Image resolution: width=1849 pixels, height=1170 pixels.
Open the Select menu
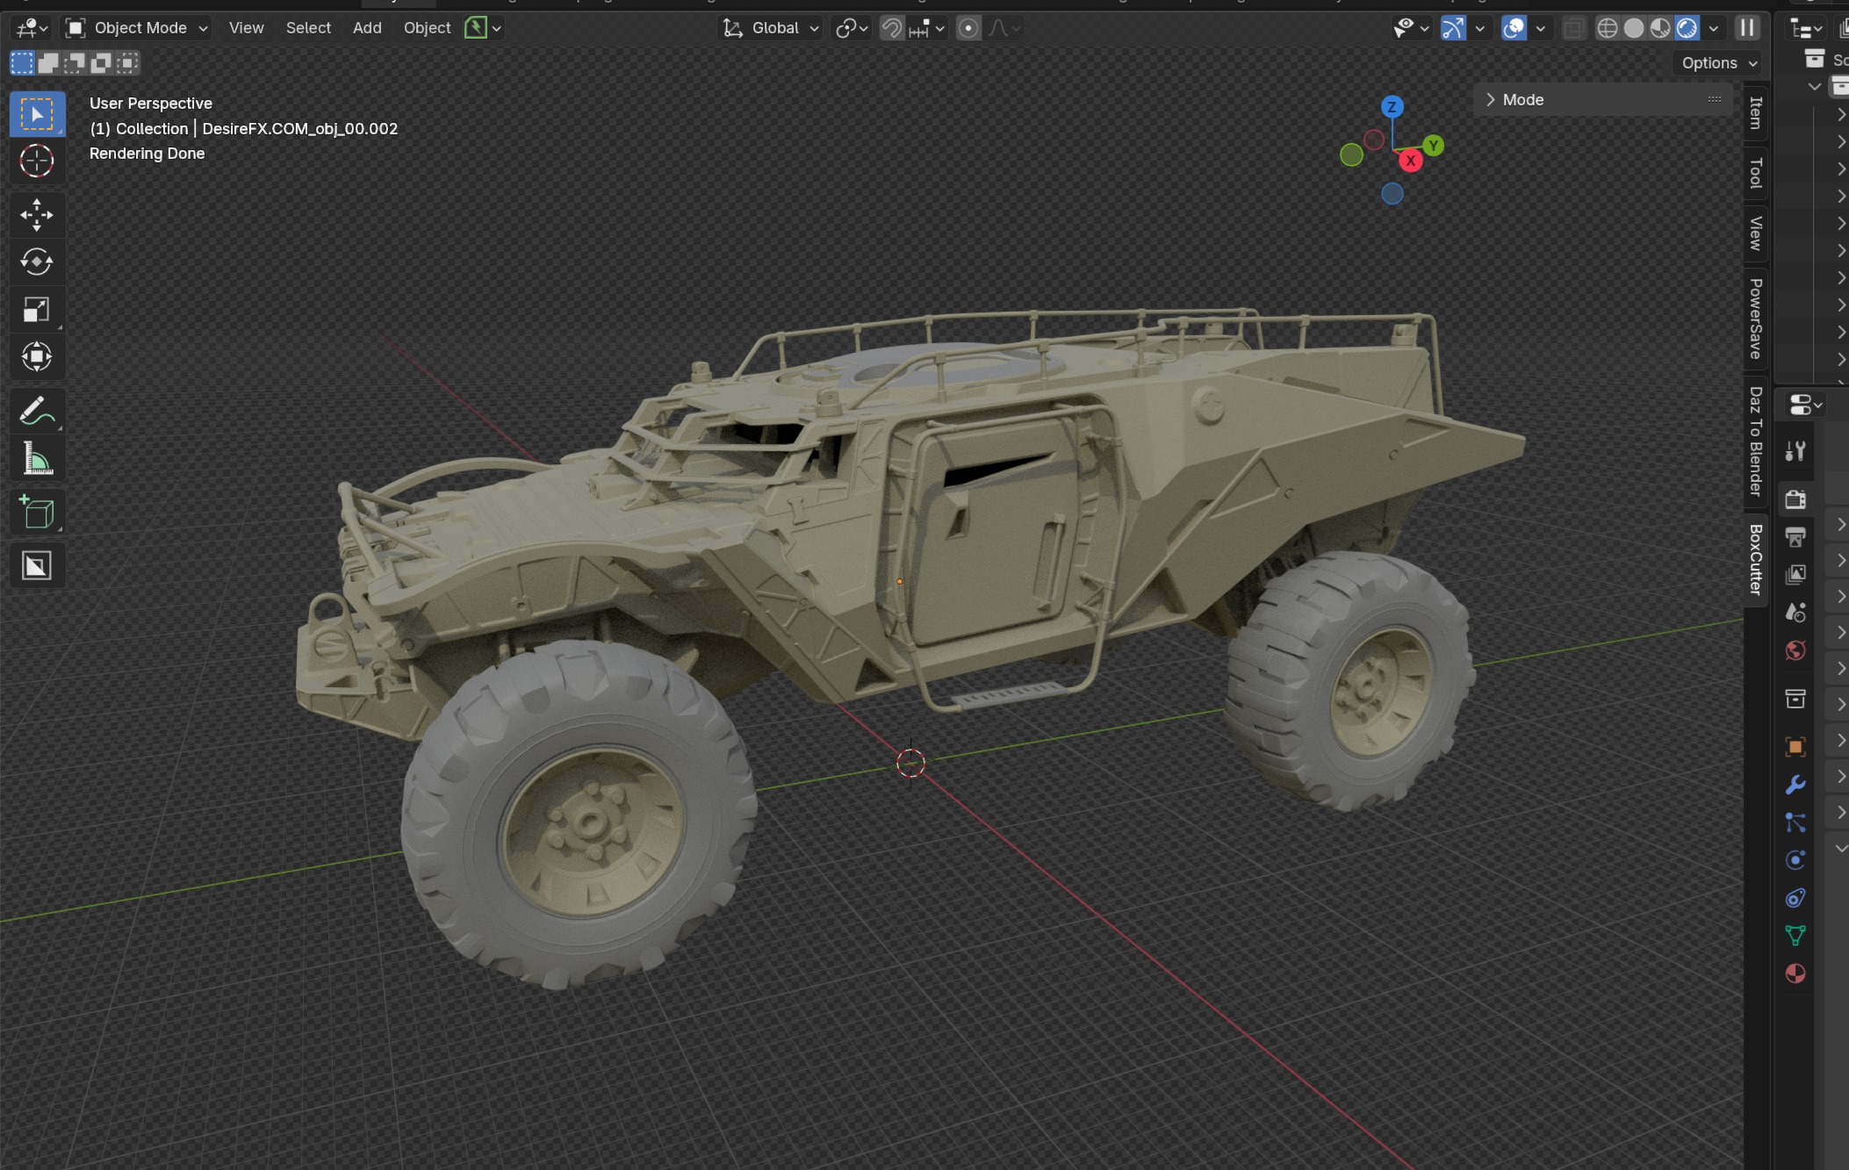[308, 28]
